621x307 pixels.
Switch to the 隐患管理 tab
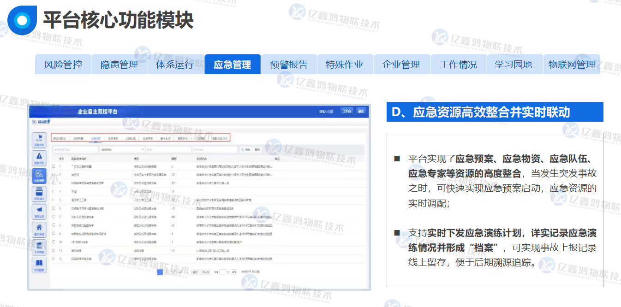pos(119,65)
